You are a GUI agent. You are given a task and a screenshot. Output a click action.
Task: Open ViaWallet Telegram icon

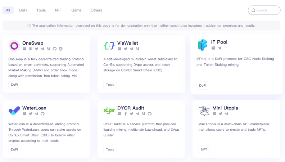pyautogui.click(x=131, y=49)
